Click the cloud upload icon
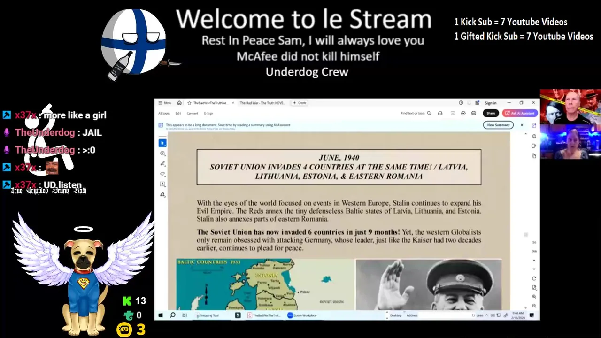The height and width of the screenshot is (338, 601). pos(463,113)
